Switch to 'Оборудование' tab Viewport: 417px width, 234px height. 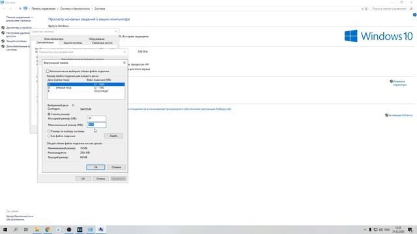(x=96, y=39)
